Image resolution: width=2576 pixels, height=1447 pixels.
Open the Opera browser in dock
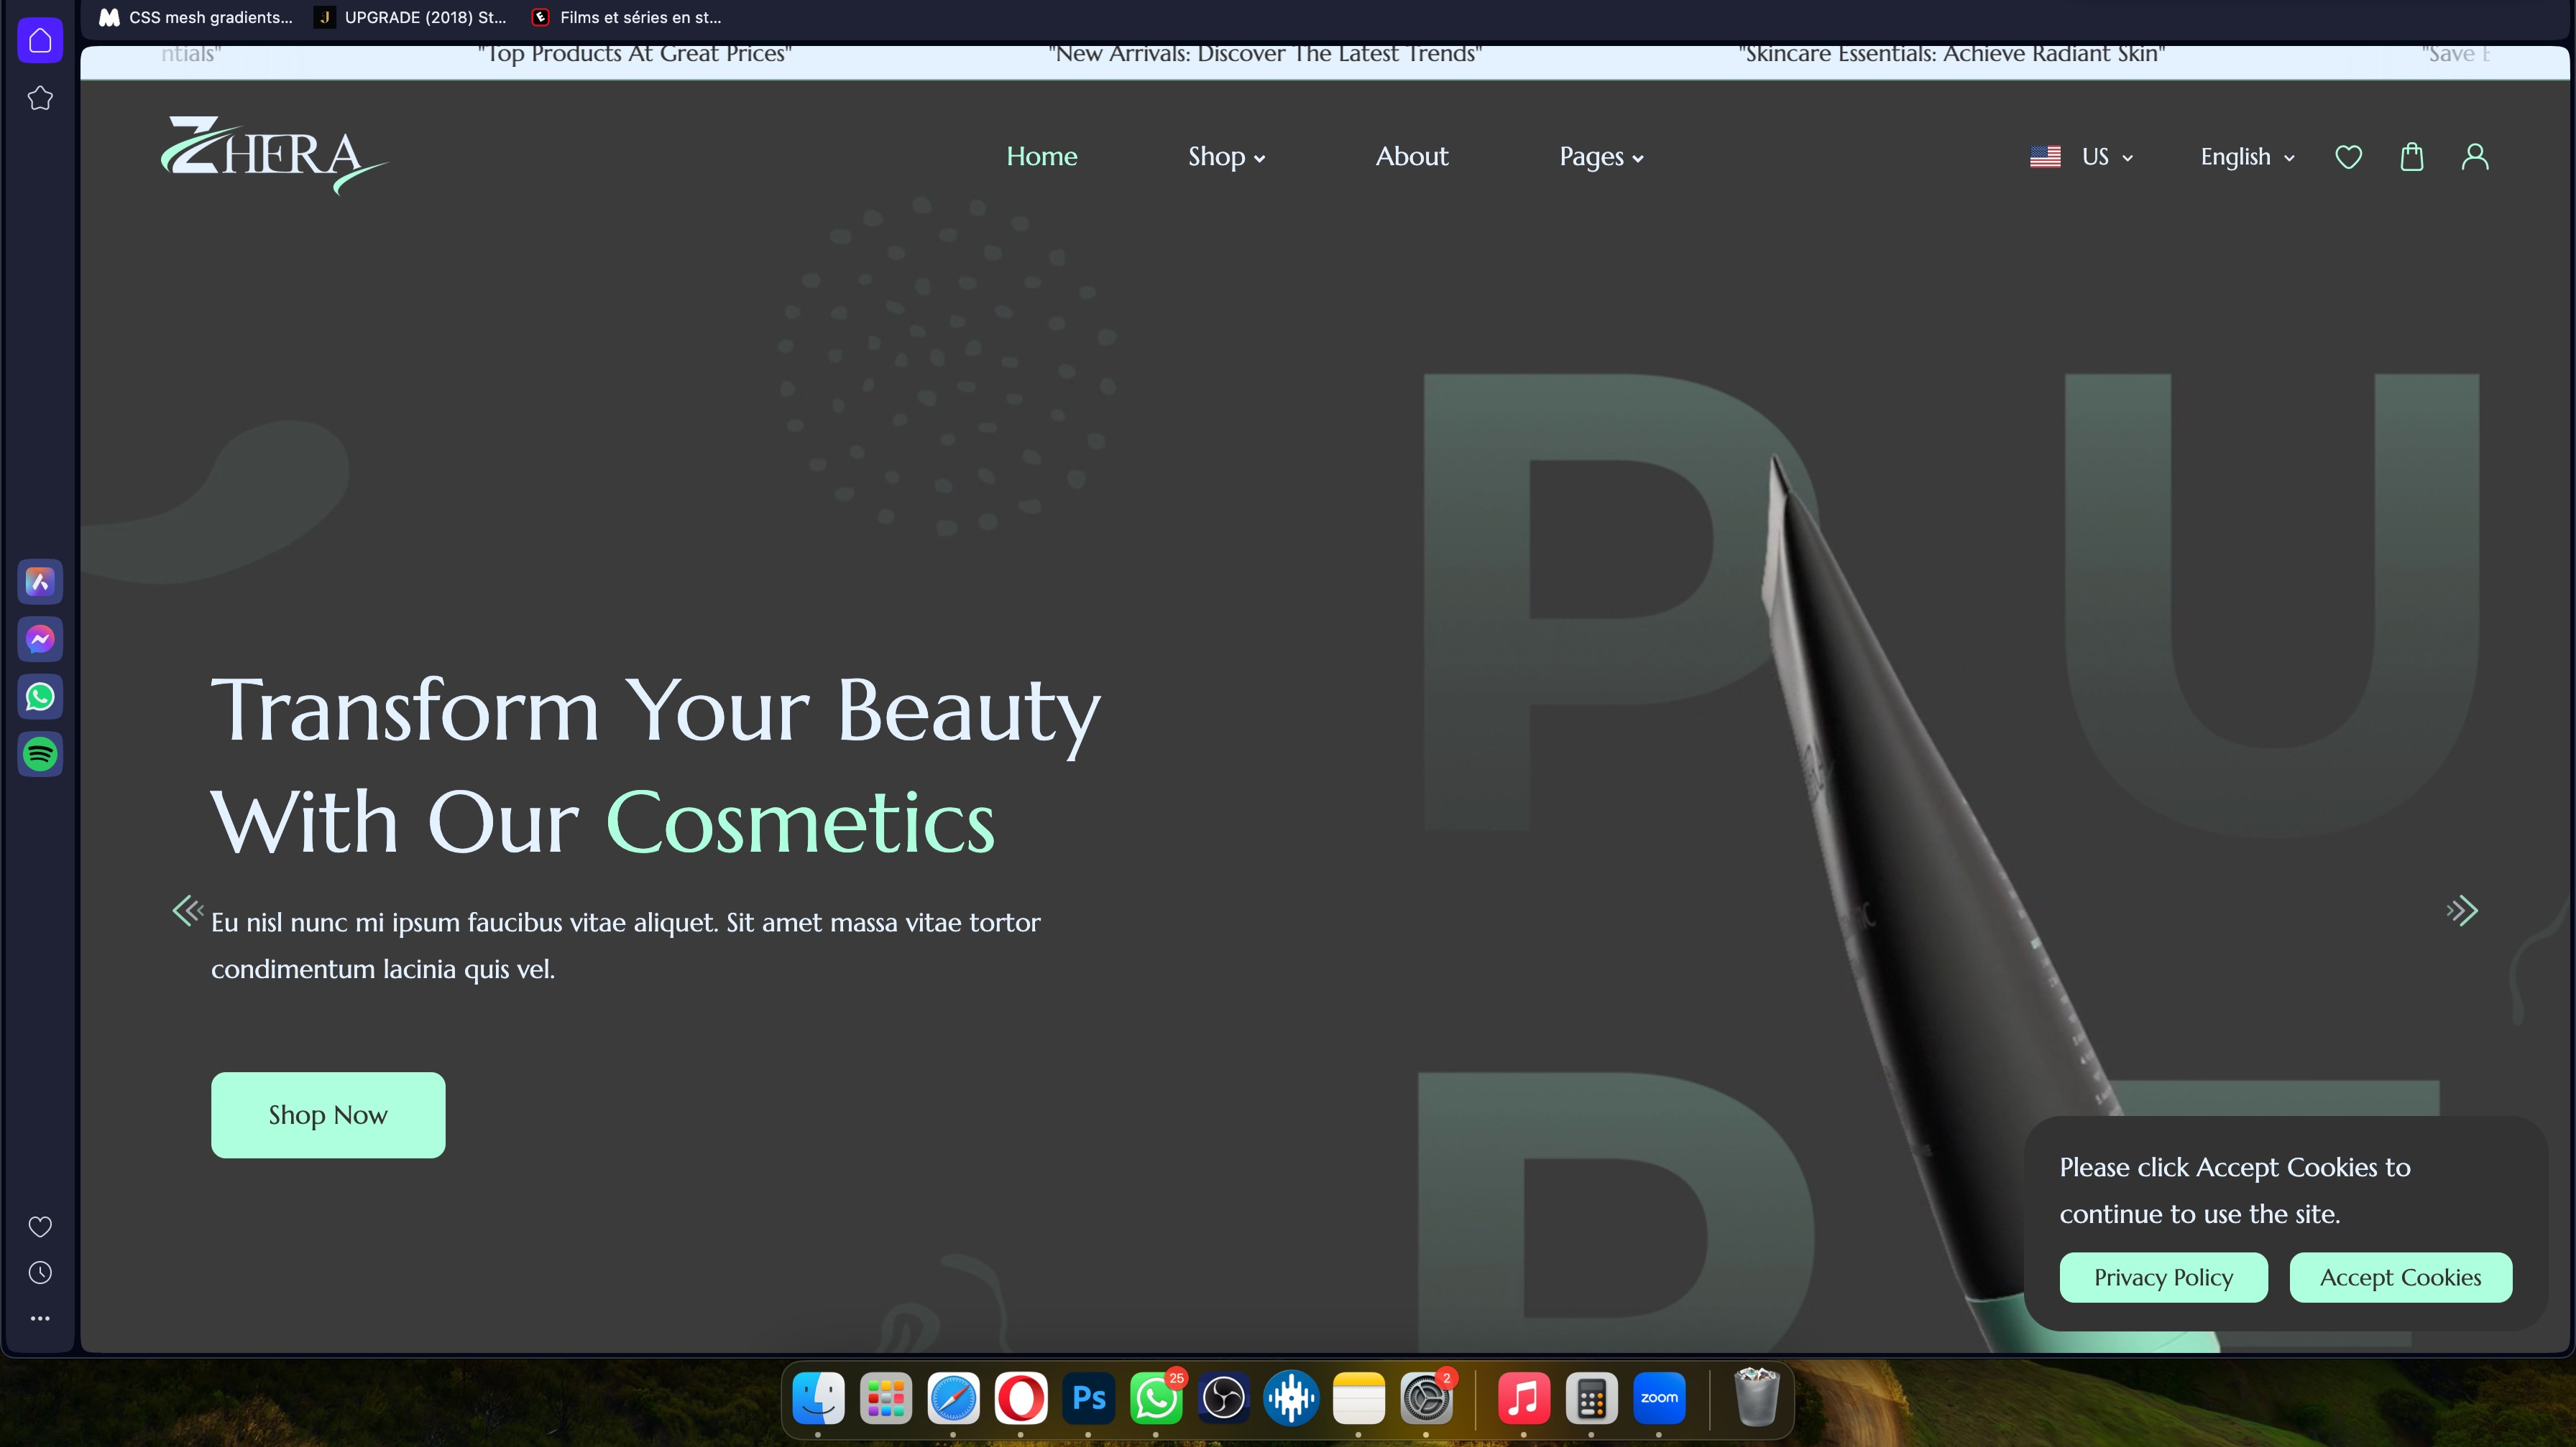1021,1398
